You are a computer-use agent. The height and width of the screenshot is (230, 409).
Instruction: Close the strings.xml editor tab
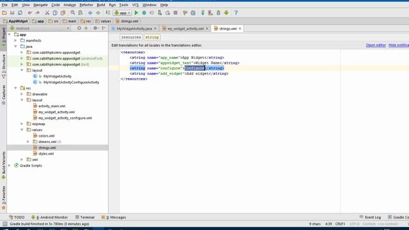(240, 29)
